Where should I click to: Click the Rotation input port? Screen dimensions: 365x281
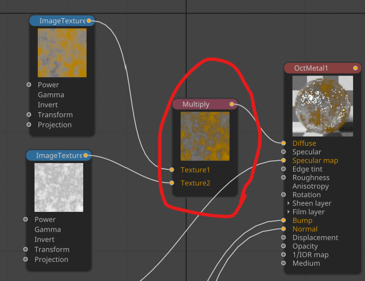284,194
